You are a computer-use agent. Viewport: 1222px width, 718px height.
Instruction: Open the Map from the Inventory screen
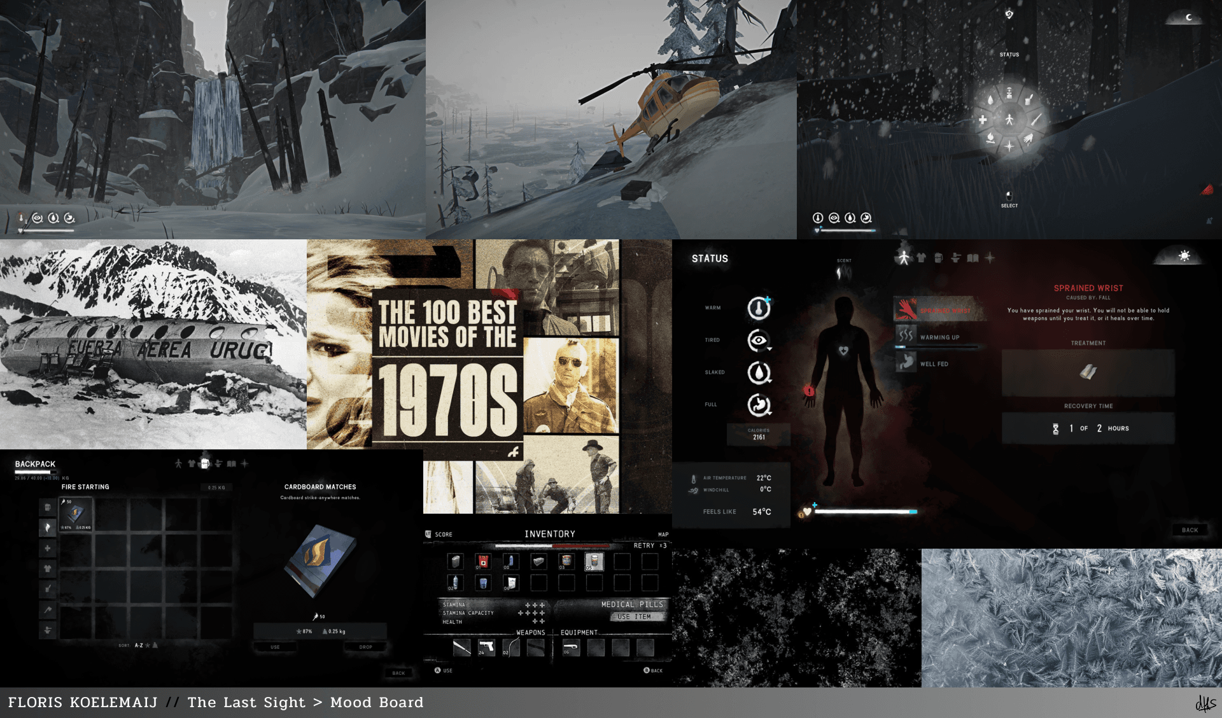pos(663,535)
